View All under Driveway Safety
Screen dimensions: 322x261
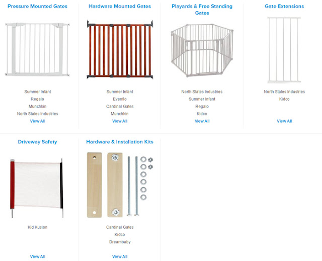(x=38, y=256)
